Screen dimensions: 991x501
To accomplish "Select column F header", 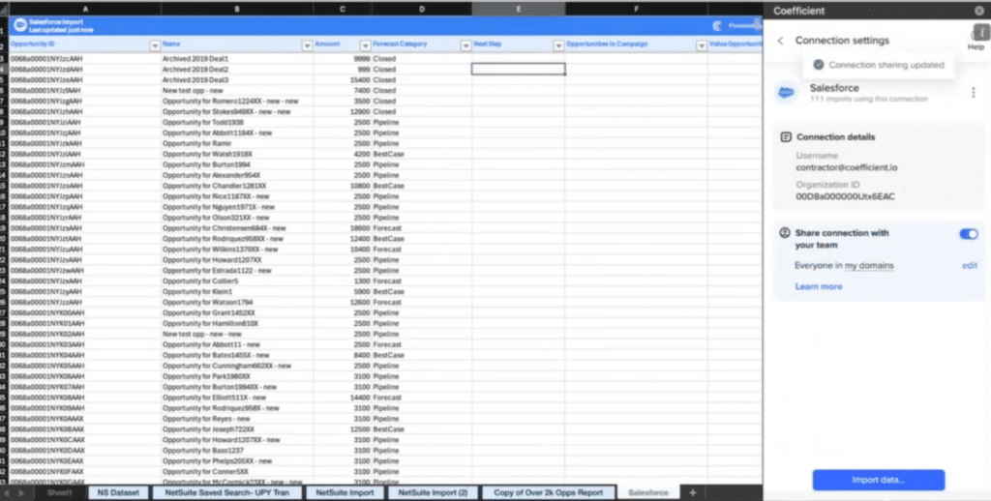I will tap(637, 9).
